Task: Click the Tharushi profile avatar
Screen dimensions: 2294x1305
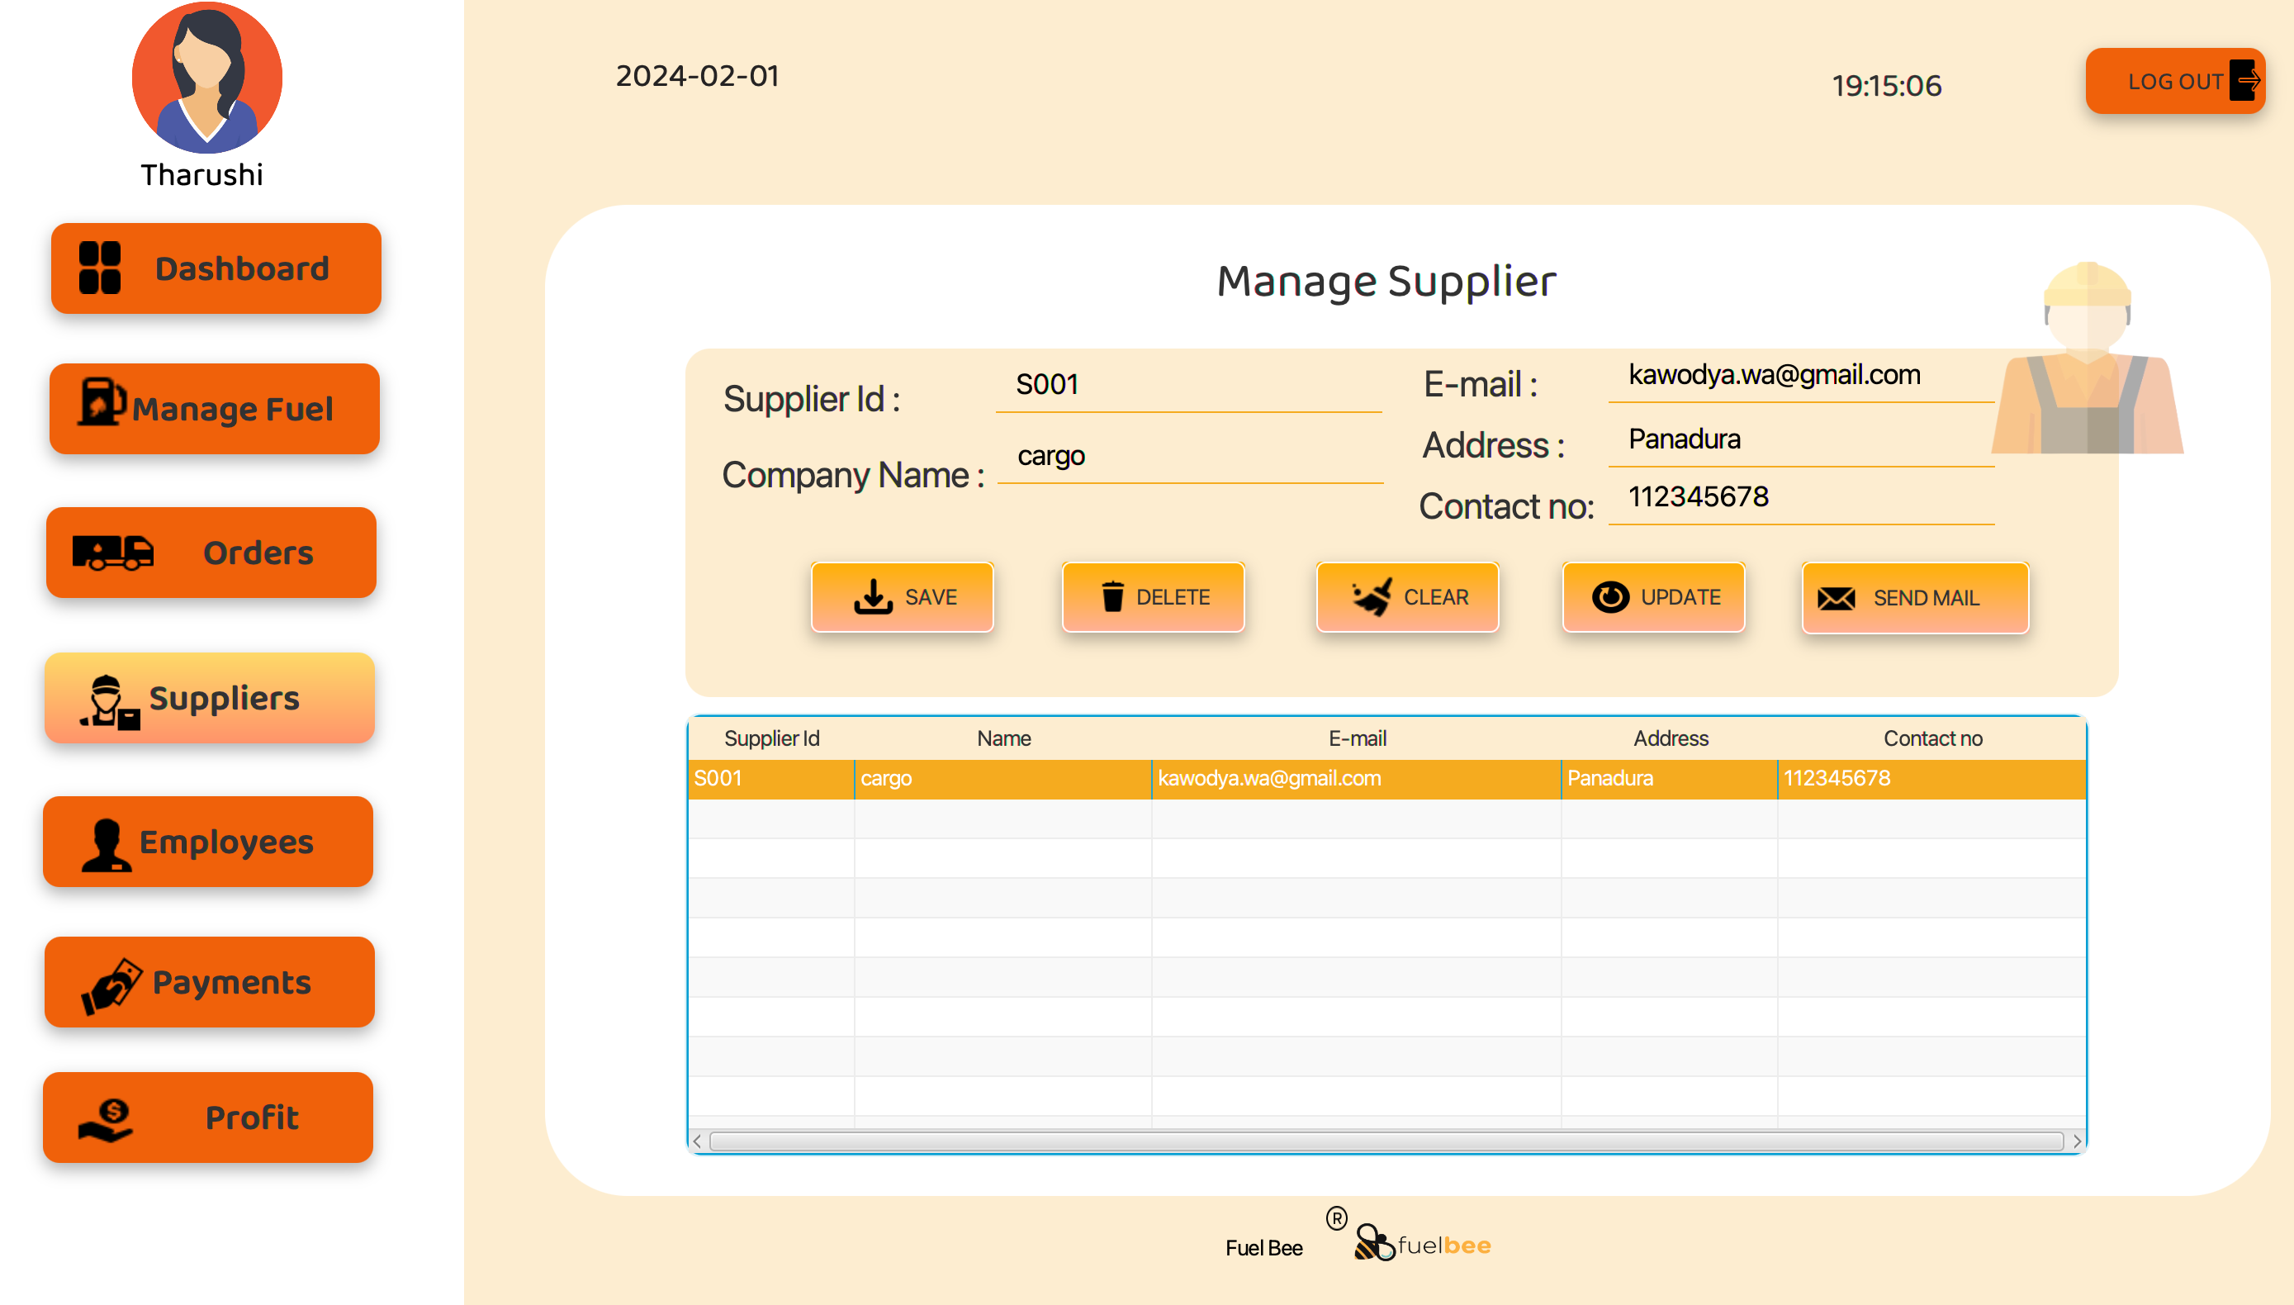Action: pos(207,78)
